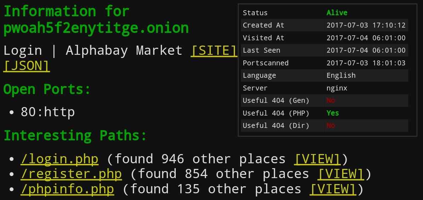Open the /phpinfo.php path link
This screenshot has height=200, width=423.
[x=67, y=189]
